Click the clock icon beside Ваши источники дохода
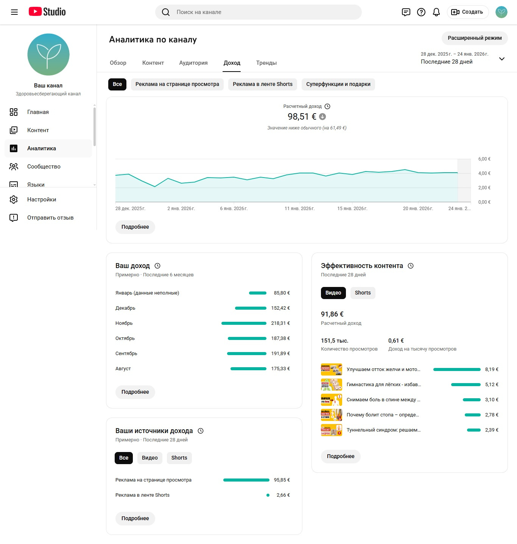Viewport: 517px width, 544px height. coord(201,431)
